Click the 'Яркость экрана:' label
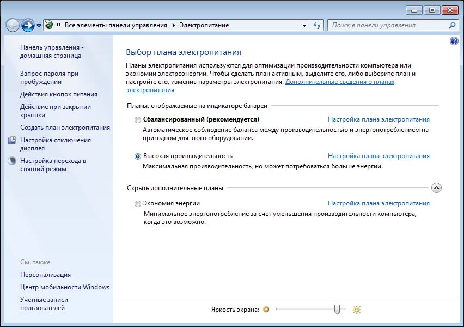Screen dimensions: 464x327 click(x=235, y=310)
